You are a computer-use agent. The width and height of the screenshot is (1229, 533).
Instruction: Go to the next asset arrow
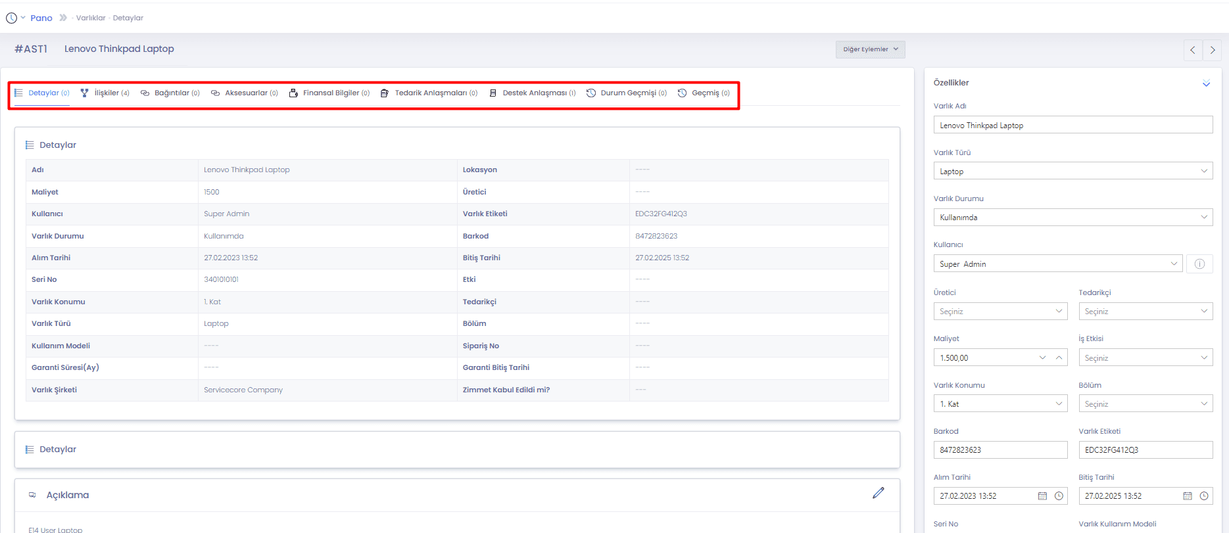click(1213, 50)
